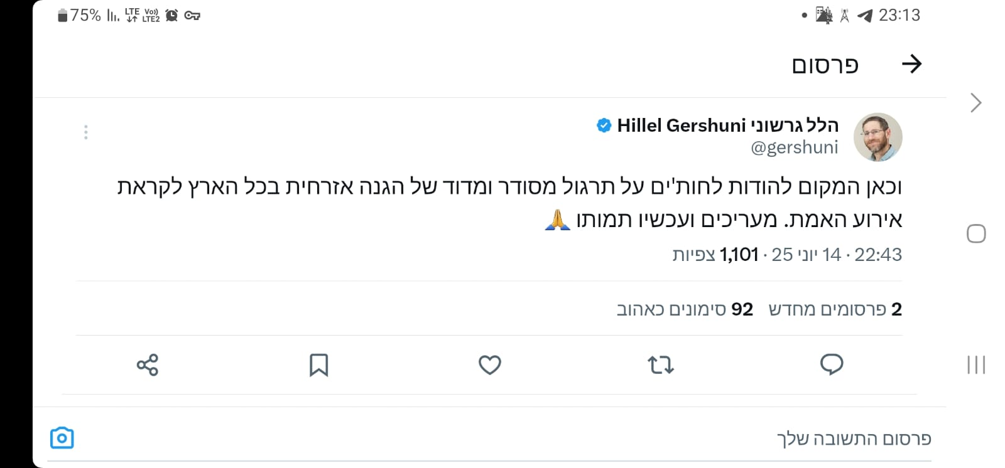Tap the Android home navigation button
Image resolution: width=1005 pixels, height=468 pixels.
click(975, 234)
